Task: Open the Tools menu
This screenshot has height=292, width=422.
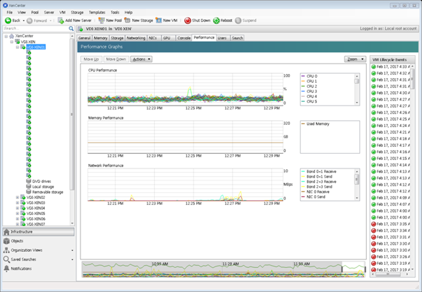Action: (x=115, y=12)
